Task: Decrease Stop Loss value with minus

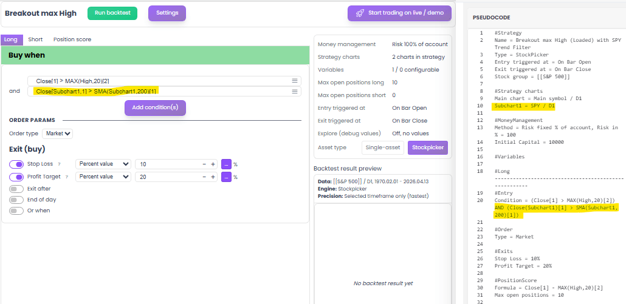Action: click(x=204, y=164)
